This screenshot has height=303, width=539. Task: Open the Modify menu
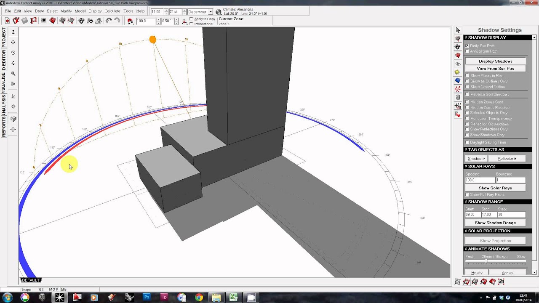click(x=66, y=11)
